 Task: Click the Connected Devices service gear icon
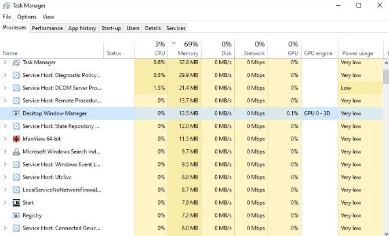pyautogui.click(x=16, y=228)
